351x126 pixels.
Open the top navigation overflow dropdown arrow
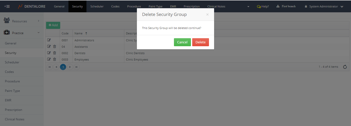pos(248,7)
